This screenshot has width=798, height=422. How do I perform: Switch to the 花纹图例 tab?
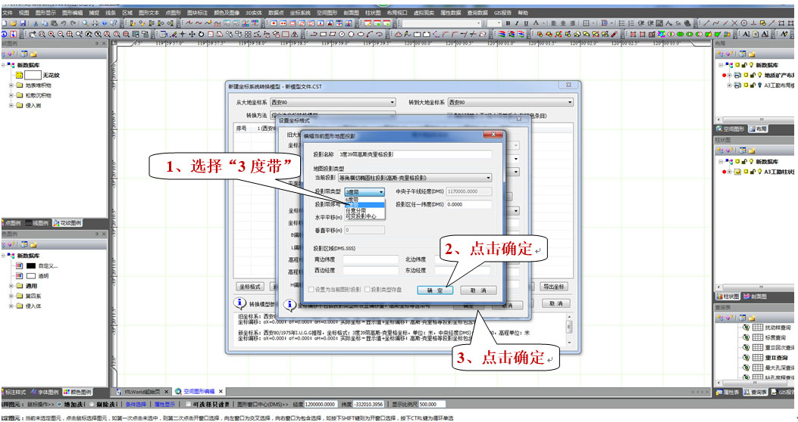[x=67, y=223]
